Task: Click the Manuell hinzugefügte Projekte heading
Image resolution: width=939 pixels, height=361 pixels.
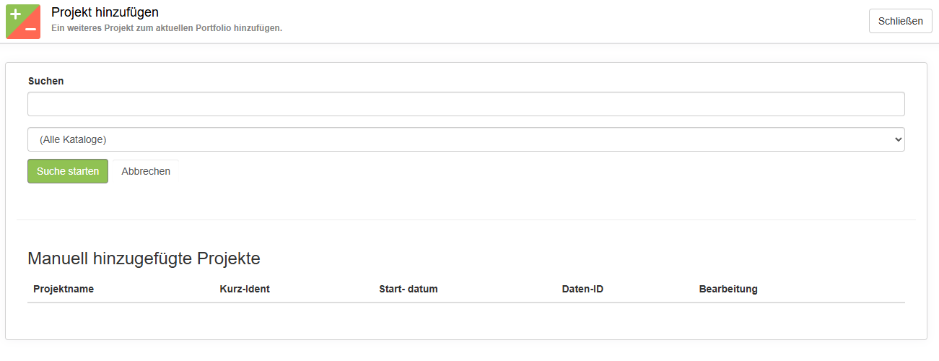Action: click(x=144, y=258)
